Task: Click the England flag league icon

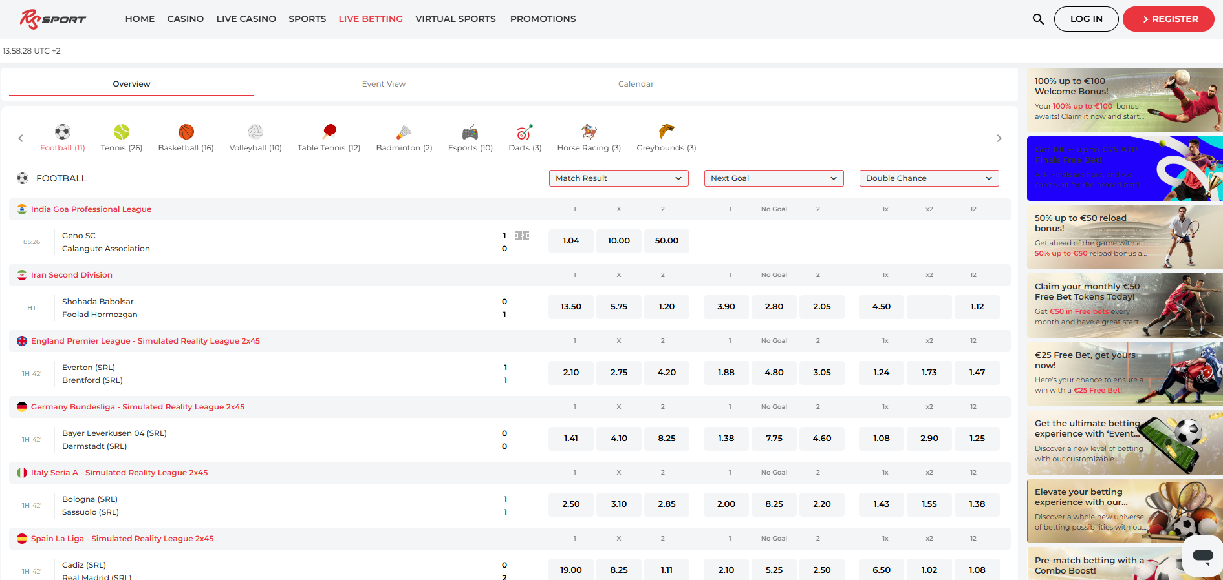Action: coord(22,341)
